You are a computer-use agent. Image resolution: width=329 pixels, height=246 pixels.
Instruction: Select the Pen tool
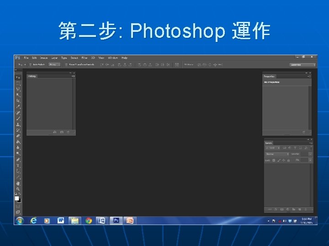tap(18, 160)
